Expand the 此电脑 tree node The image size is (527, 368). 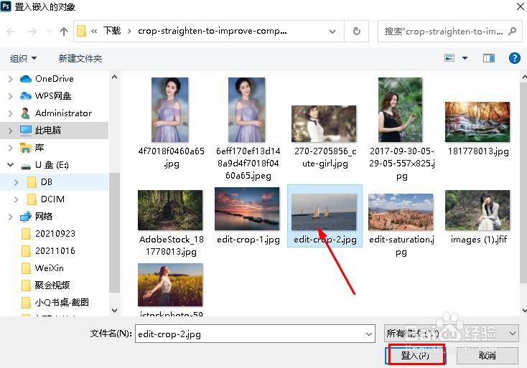click(x=10, y=131)
